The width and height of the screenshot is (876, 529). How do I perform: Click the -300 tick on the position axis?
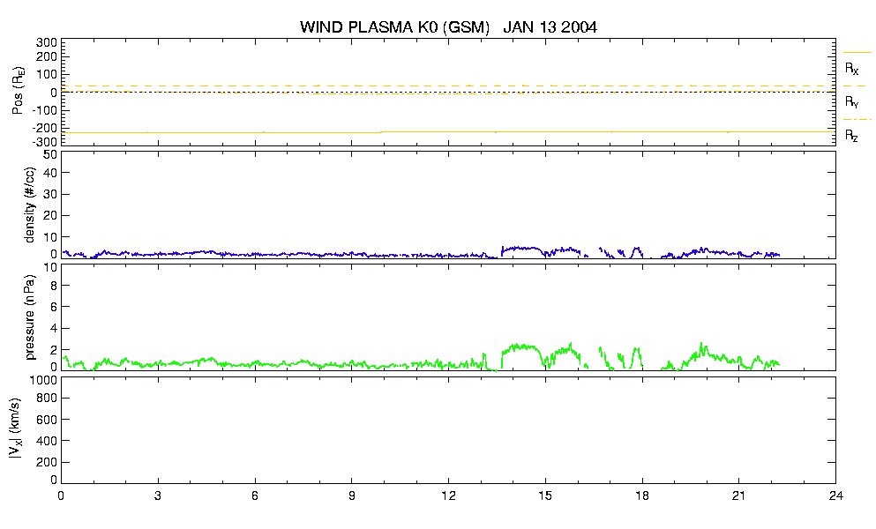click(43, 143)
